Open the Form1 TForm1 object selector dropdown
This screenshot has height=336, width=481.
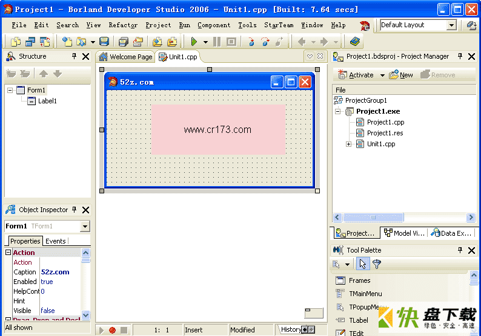(85, 227)
